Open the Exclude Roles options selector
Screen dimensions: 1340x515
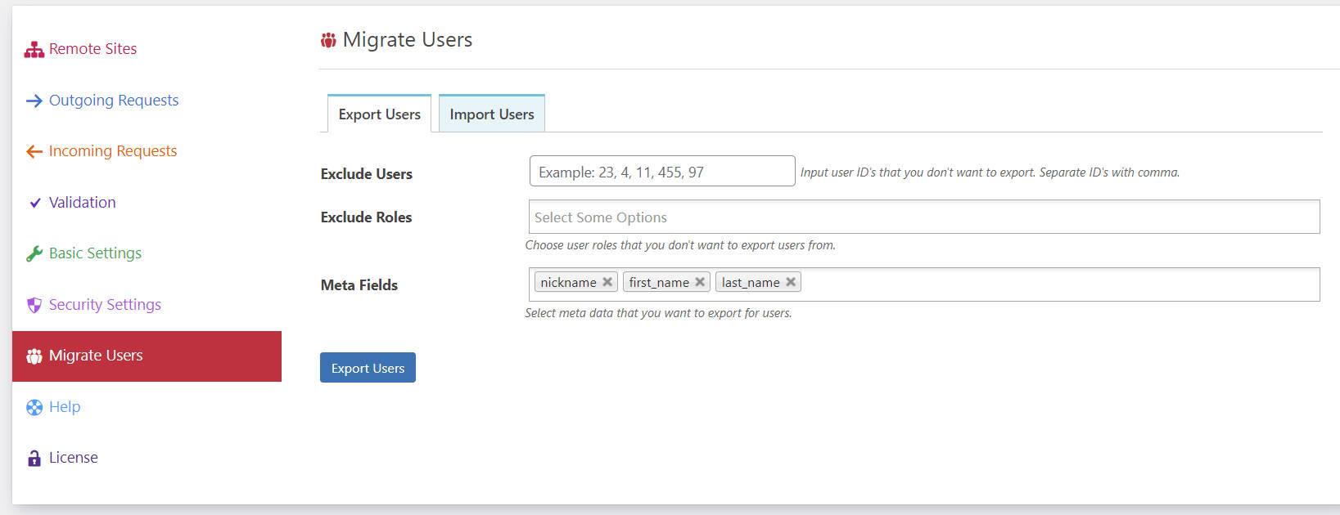(924, 217)
